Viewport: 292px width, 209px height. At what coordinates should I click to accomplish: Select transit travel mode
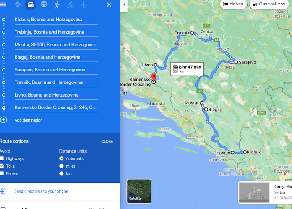(44, 5)
